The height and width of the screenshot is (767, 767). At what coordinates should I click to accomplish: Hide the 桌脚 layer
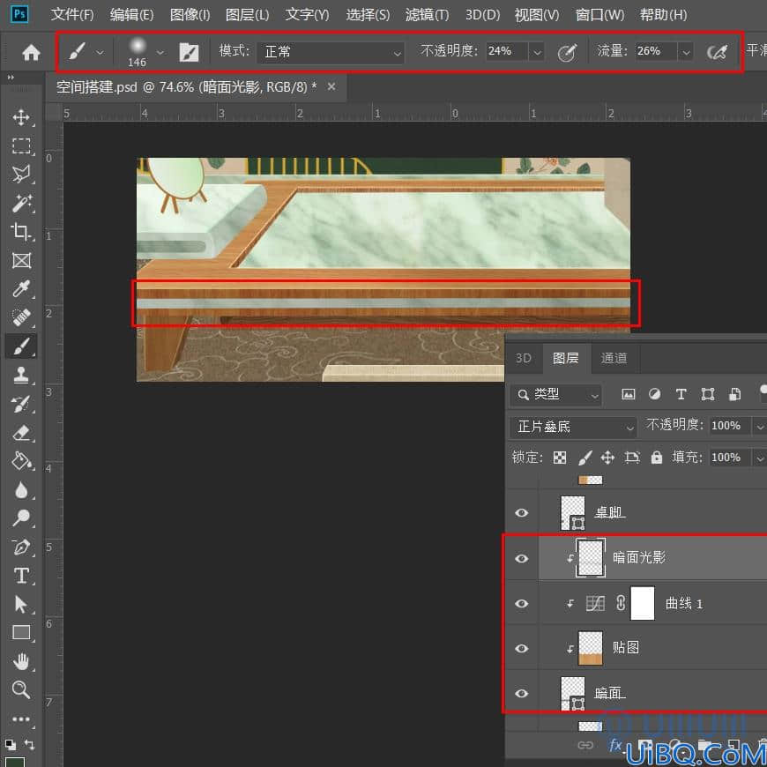click(x=521, y=512)
